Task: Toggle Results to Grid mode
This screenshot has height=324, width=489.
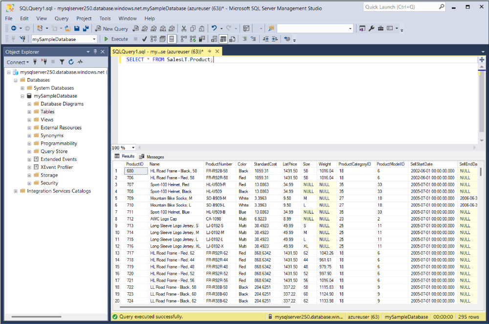Action: (x=223, y=39)
